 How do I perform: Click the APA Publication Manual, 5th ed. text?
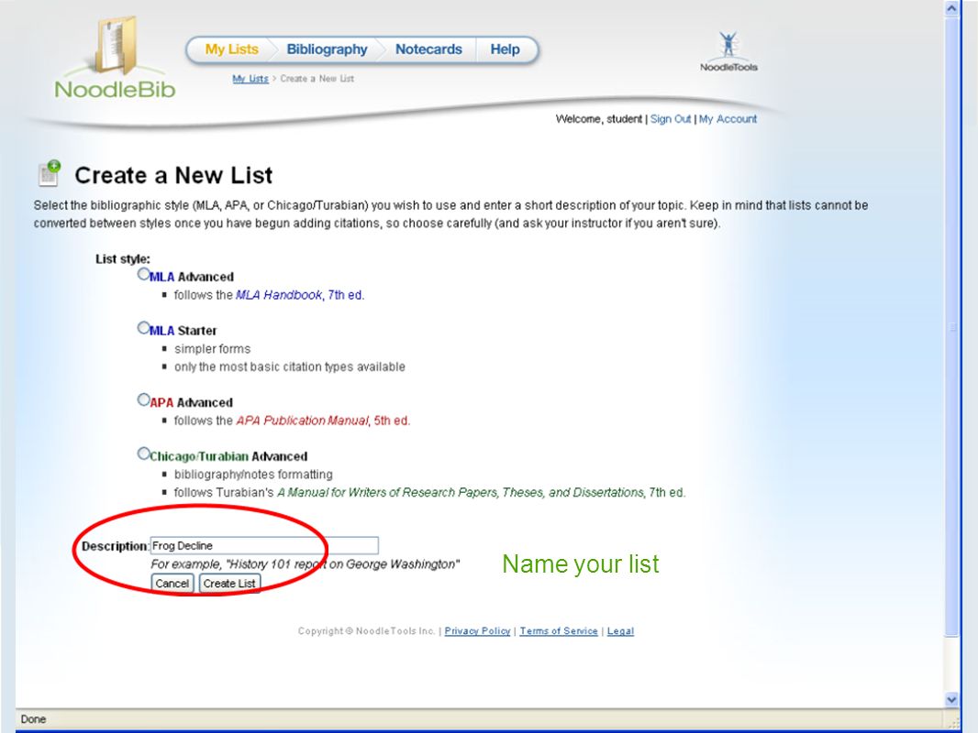[x=323, y=421]
